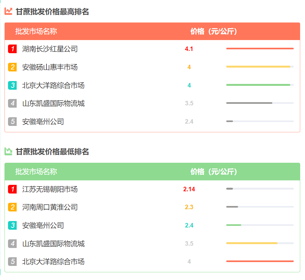Viewport: 305px width, 280px height.
Task: Click price 2.4 in the highest ranking table
Action: (x=189, y=121)
